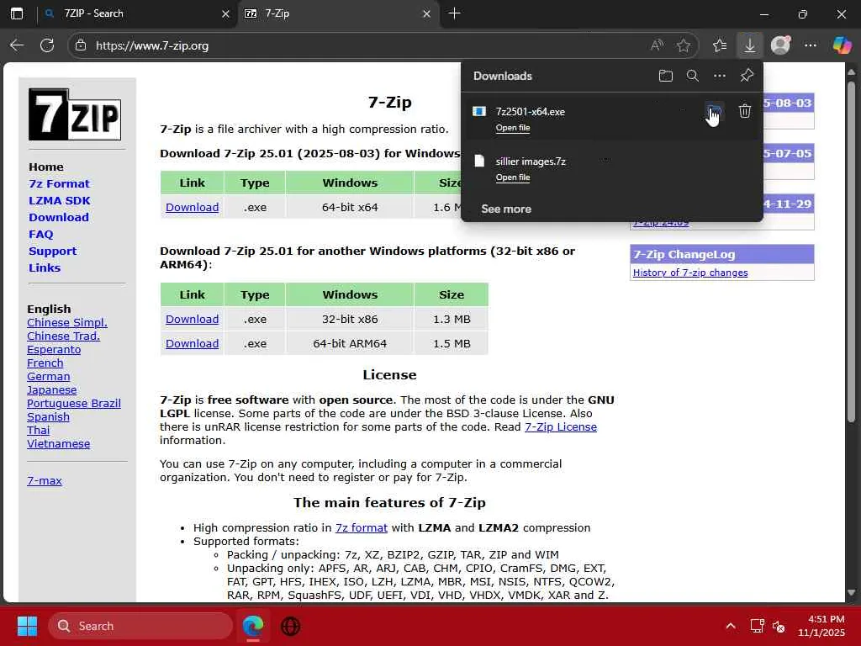Click the 7-Zip logo image
Screen dimensions: 861x646
(75, 114)
